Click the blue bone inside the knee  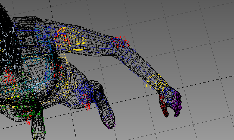pos(83,92)
